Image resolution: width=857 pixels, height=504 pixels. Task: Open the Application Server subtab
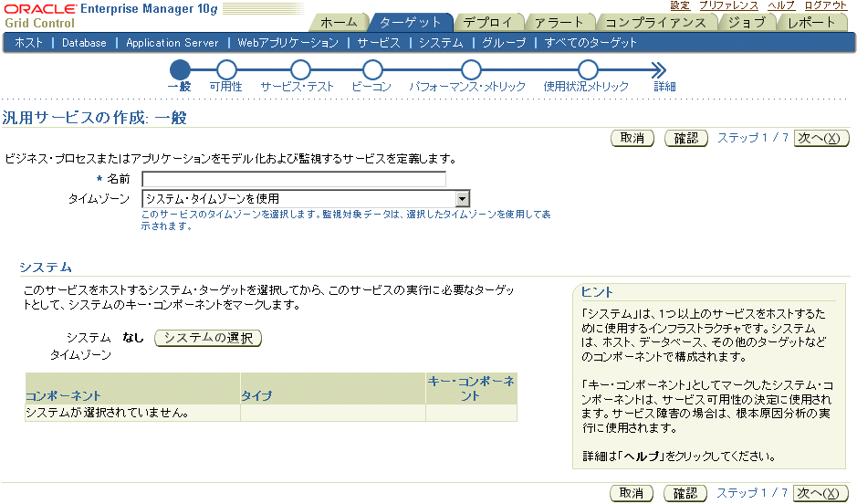pyautogui.click(x=172, y=43)
